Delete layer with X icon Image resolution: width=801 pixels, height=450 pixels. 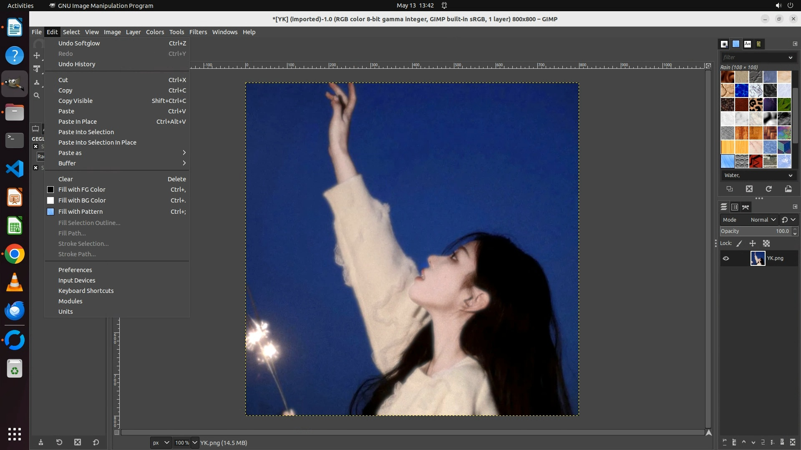click(793, 442)
